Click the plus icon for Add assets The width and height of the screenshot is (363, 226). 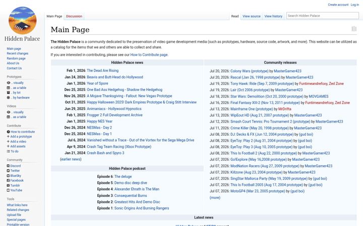[8, 146]
